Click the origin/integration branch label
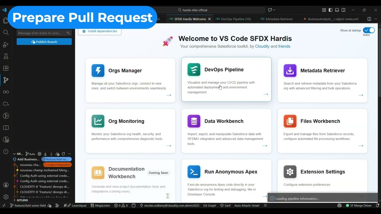This screenshot has height=214, width=381. [x=57, y=165]
